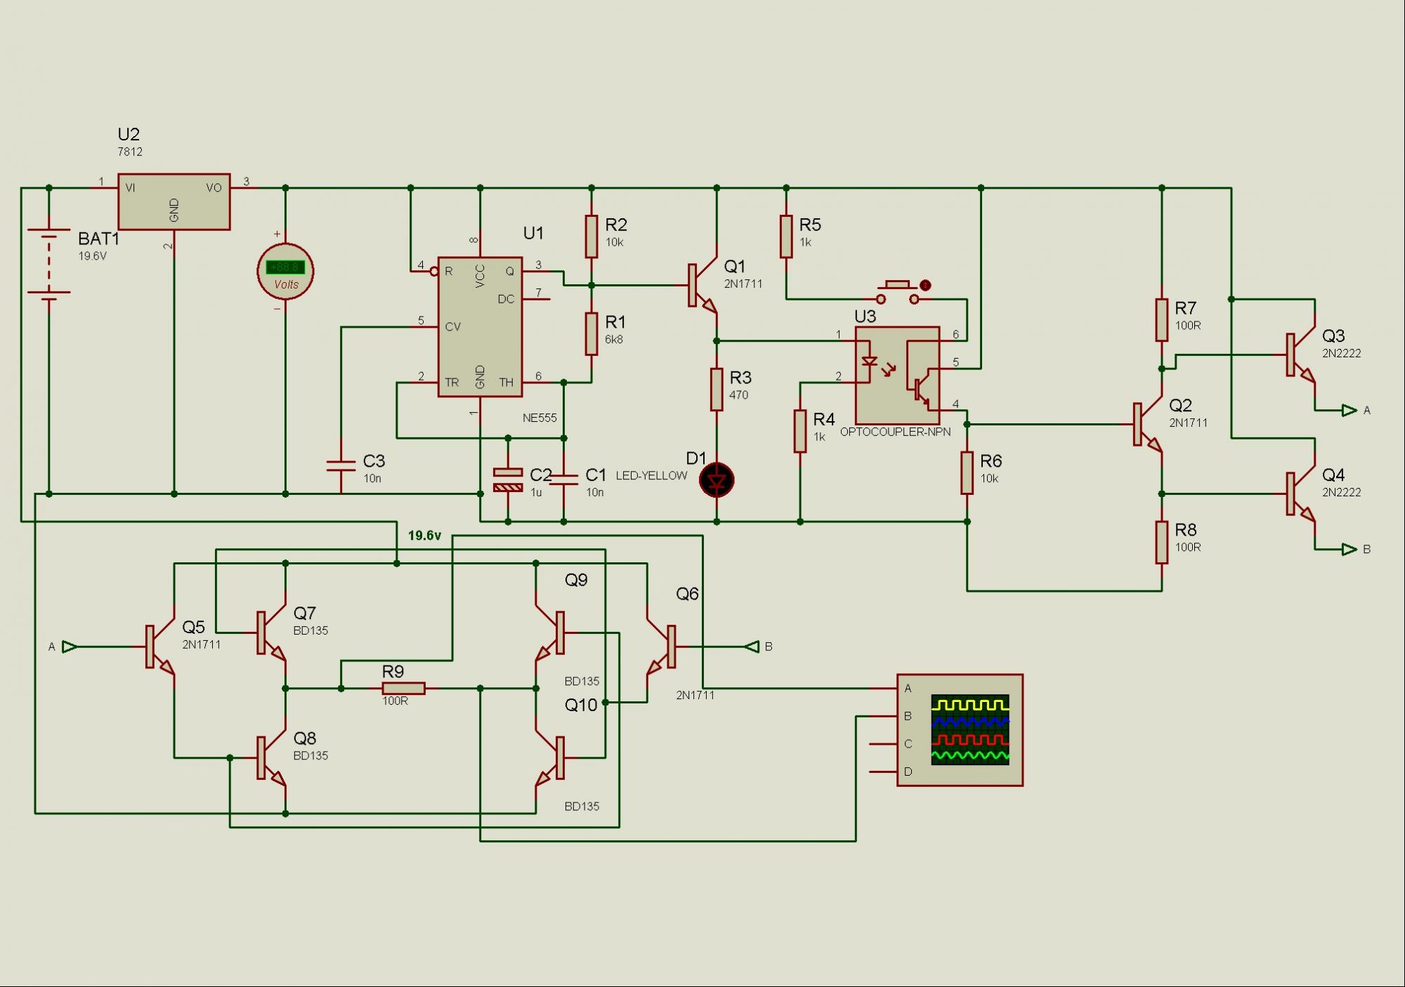Toggle the red push-button latch dot
The height and width of the screenshot is (987, 1405).
point(925,286)
